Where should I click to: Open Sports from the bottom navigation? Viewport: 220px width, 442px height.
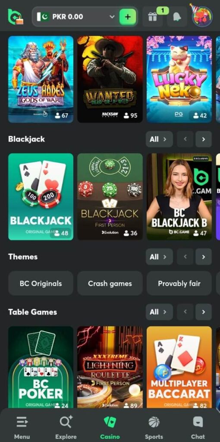[x=154, y=427]
